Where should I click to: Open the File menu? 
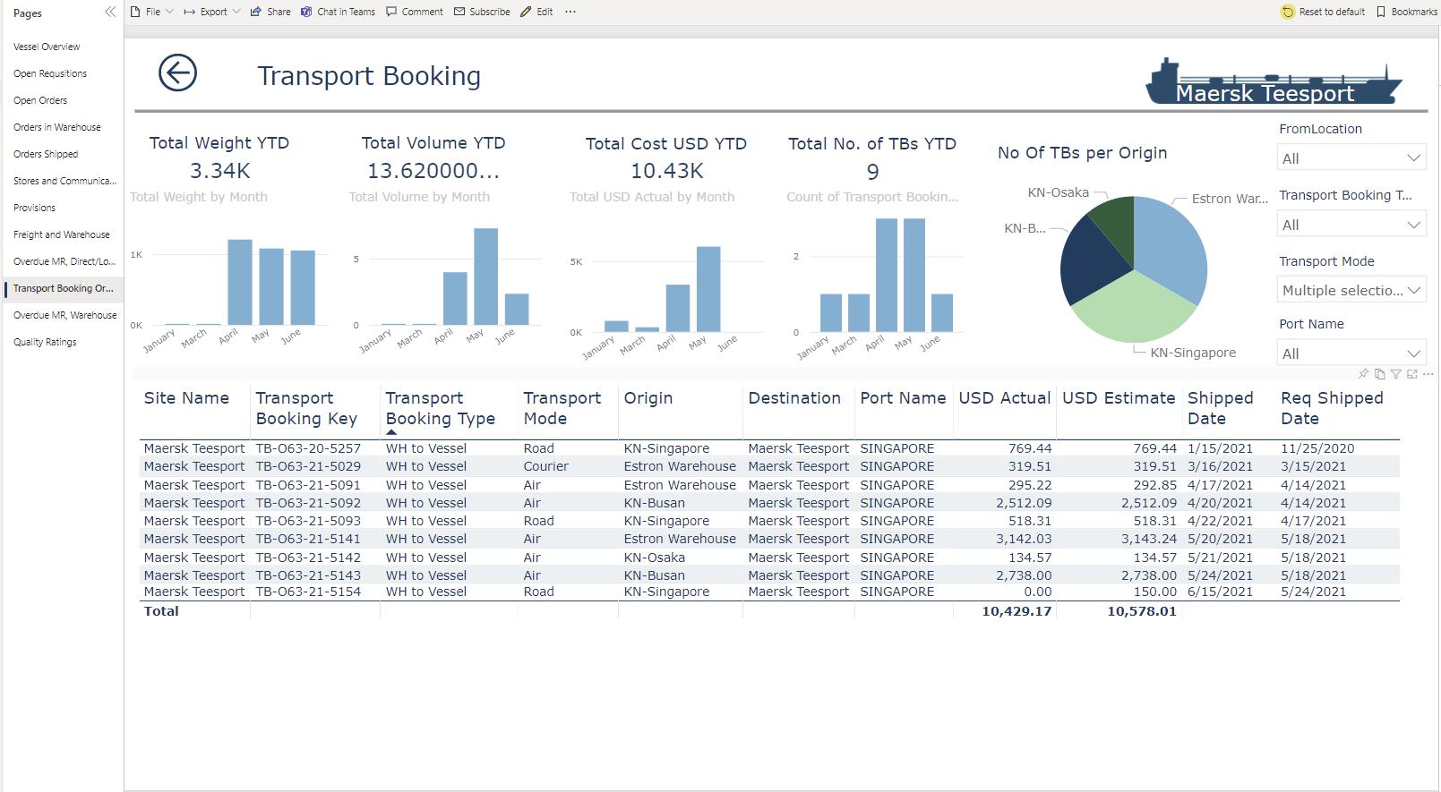click(x=152, y=12)
